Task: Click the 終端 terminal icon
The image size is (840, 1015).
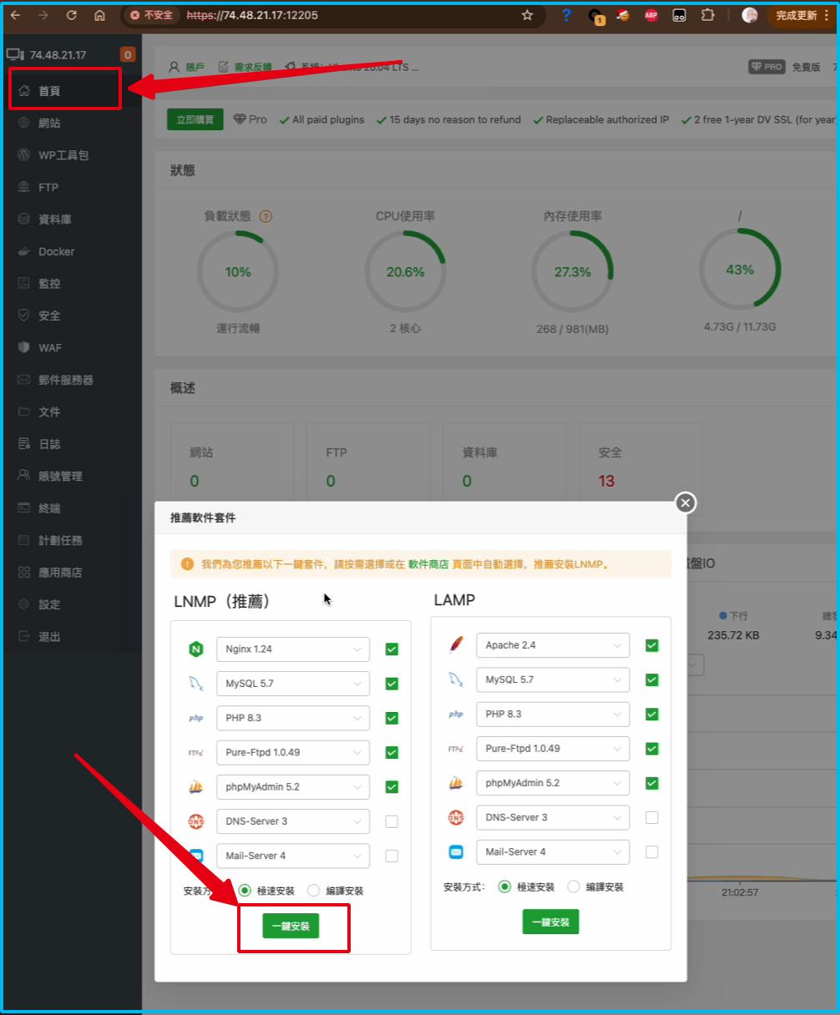Action: pos(23,507)
